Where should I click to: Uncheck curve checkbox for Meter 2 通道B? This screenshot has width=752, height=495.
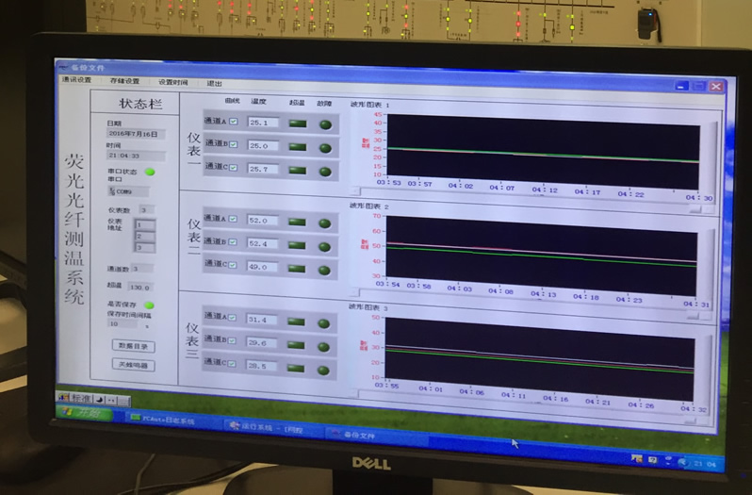(233, 243)
